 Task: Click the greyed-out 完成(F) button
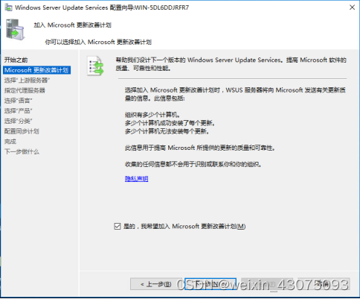pos(267,284)
